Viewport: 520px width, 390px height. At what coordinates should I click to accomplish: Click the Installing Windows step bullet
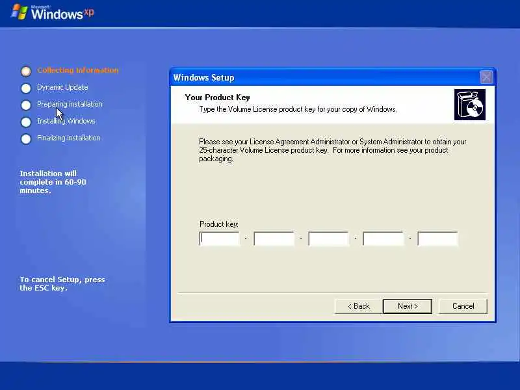(26, 122)
